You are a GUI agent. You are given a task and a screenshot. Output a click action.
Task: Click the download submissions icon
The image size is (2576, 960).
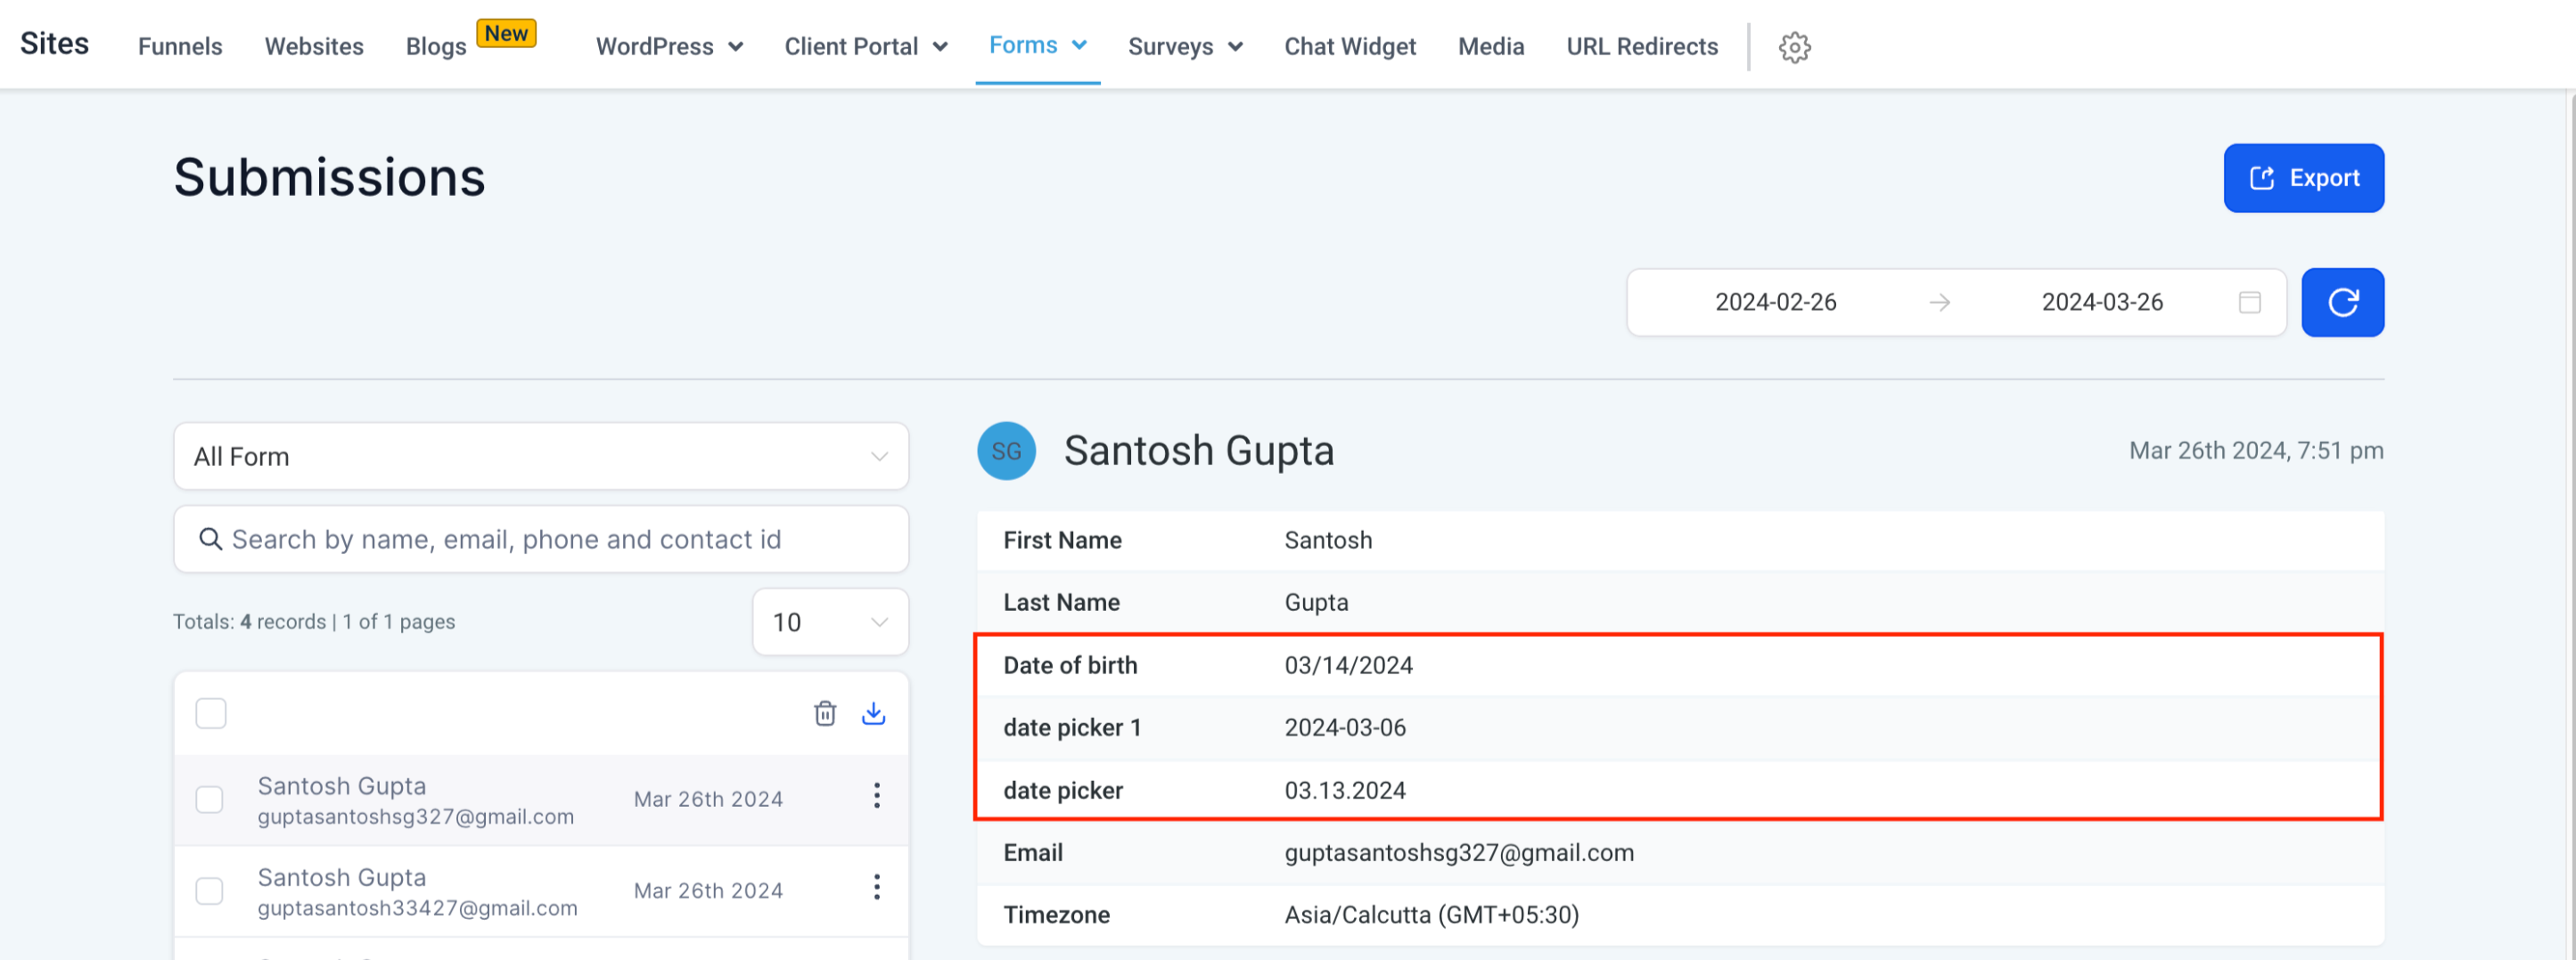(873, 713)
